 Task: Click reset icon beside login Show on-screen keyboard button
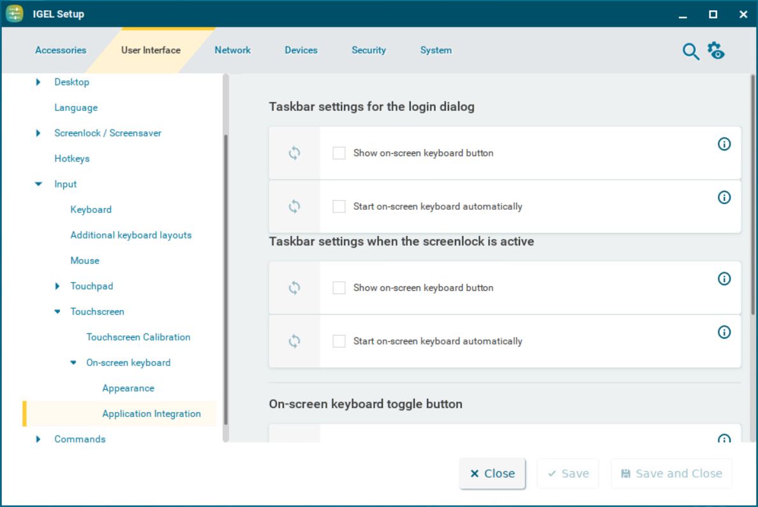pyautogui.click(x=294, y=153)
